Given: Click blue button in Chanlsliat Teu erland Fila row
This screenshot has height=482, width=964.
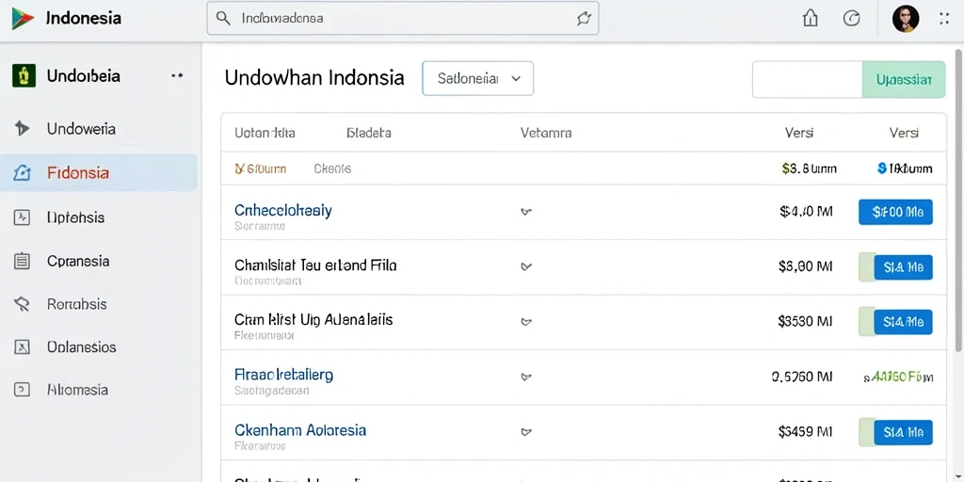Looking at the screenshot, I should 903,267.
